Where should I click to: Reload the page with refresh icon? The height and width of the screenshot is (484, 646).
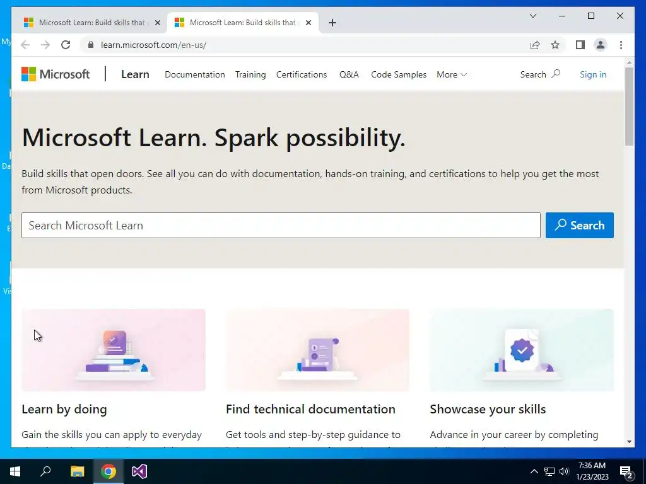tap(66, 45)
